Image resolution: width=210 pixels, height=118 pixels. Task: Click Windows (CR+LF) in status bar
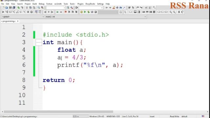[x=96, y=117]
